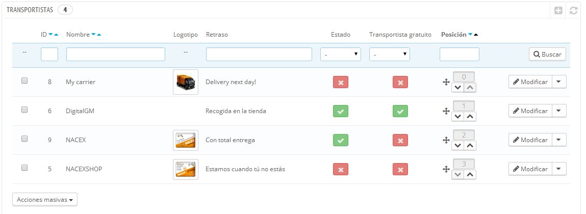The width and height of the screenshot is (586, 214).
Task: Select the DigitalGM row checkbox
Action: tap(24, 110)
